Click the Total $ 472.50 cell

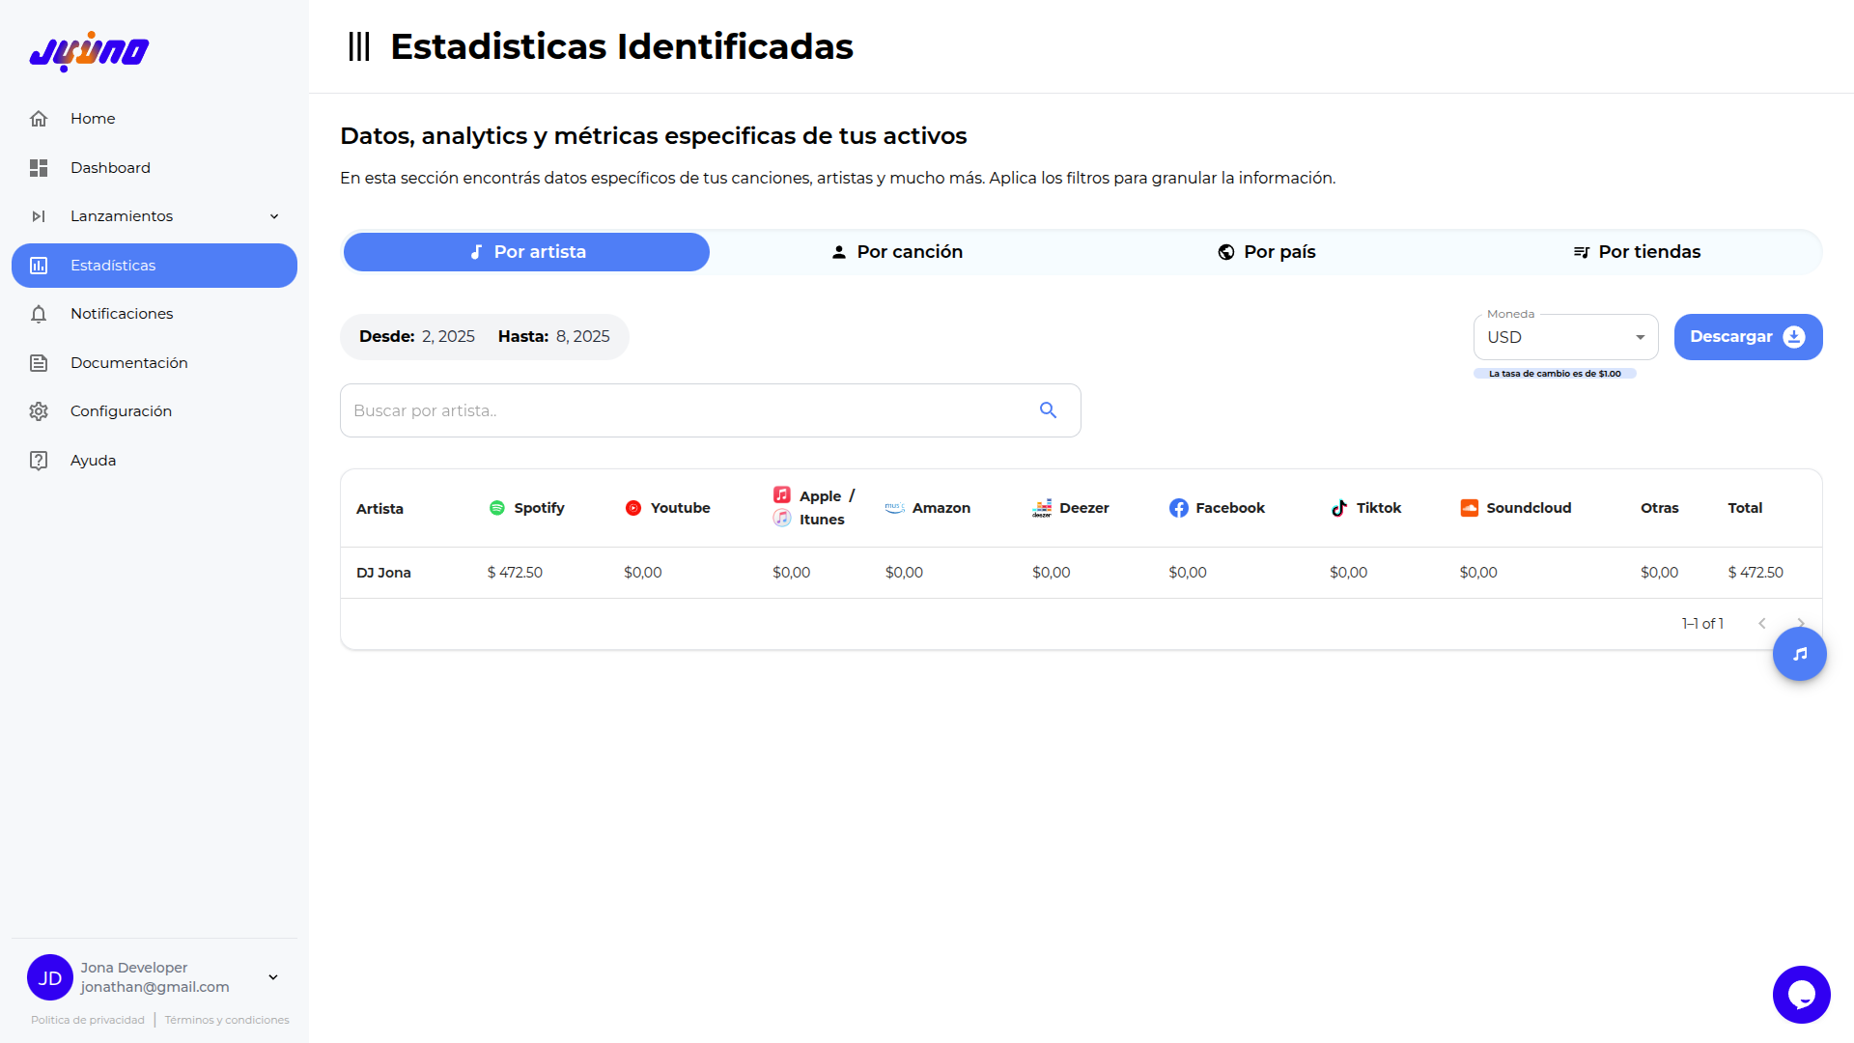coord(1756,573)
